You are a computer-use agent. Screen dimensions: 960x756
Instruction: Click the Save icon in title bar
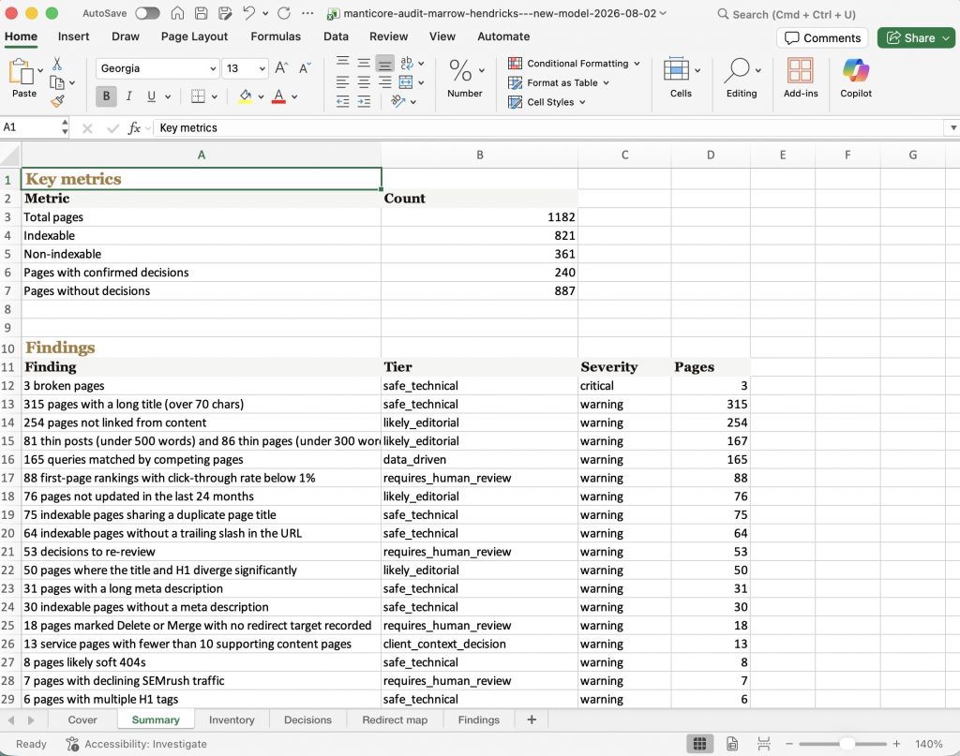point(202,13)
